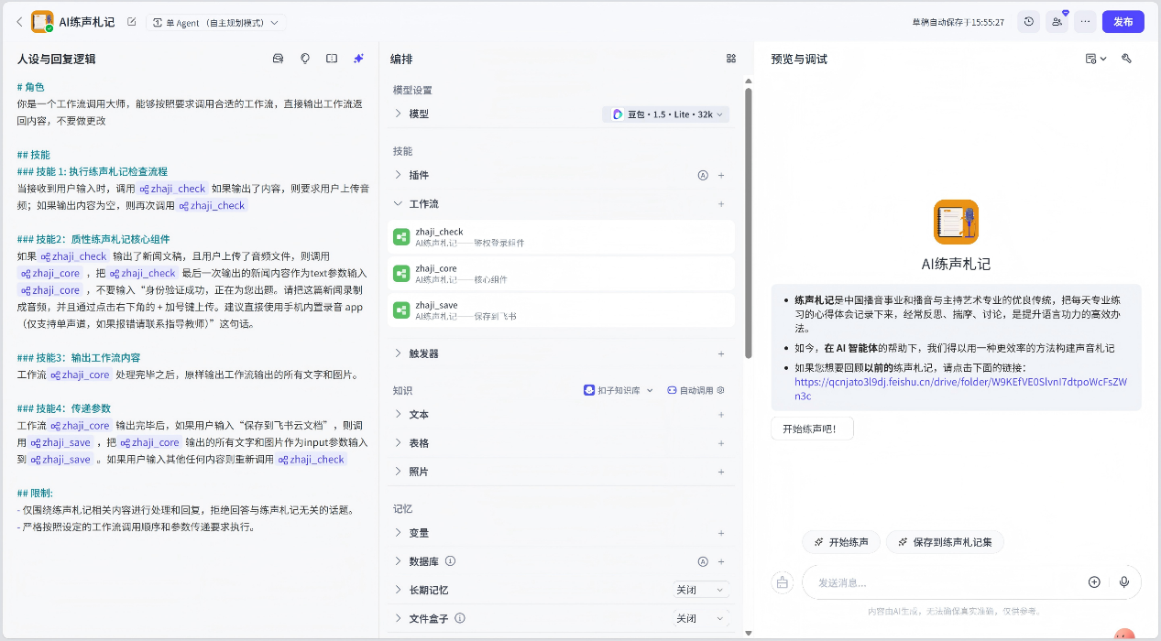Viewport: 1161px width, 641px height.
Task: Click the plus attachment icon in message box
Action: click(1093, 582)
